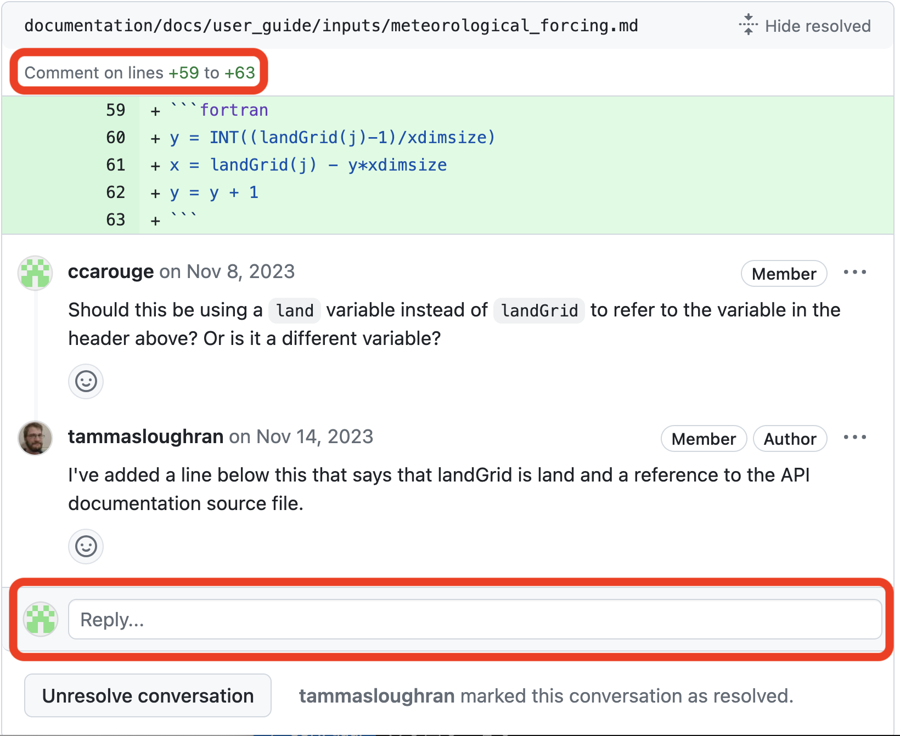Click tammasloughran's profile photo avatar

[x=35, y=438]
